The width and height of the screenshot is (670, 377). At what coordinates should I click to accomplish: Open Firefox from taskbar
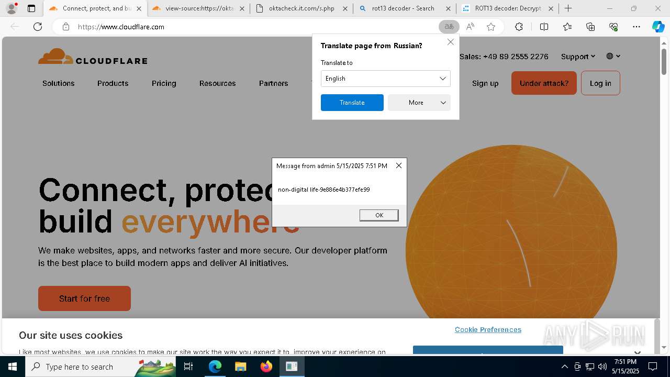[266, 367]
